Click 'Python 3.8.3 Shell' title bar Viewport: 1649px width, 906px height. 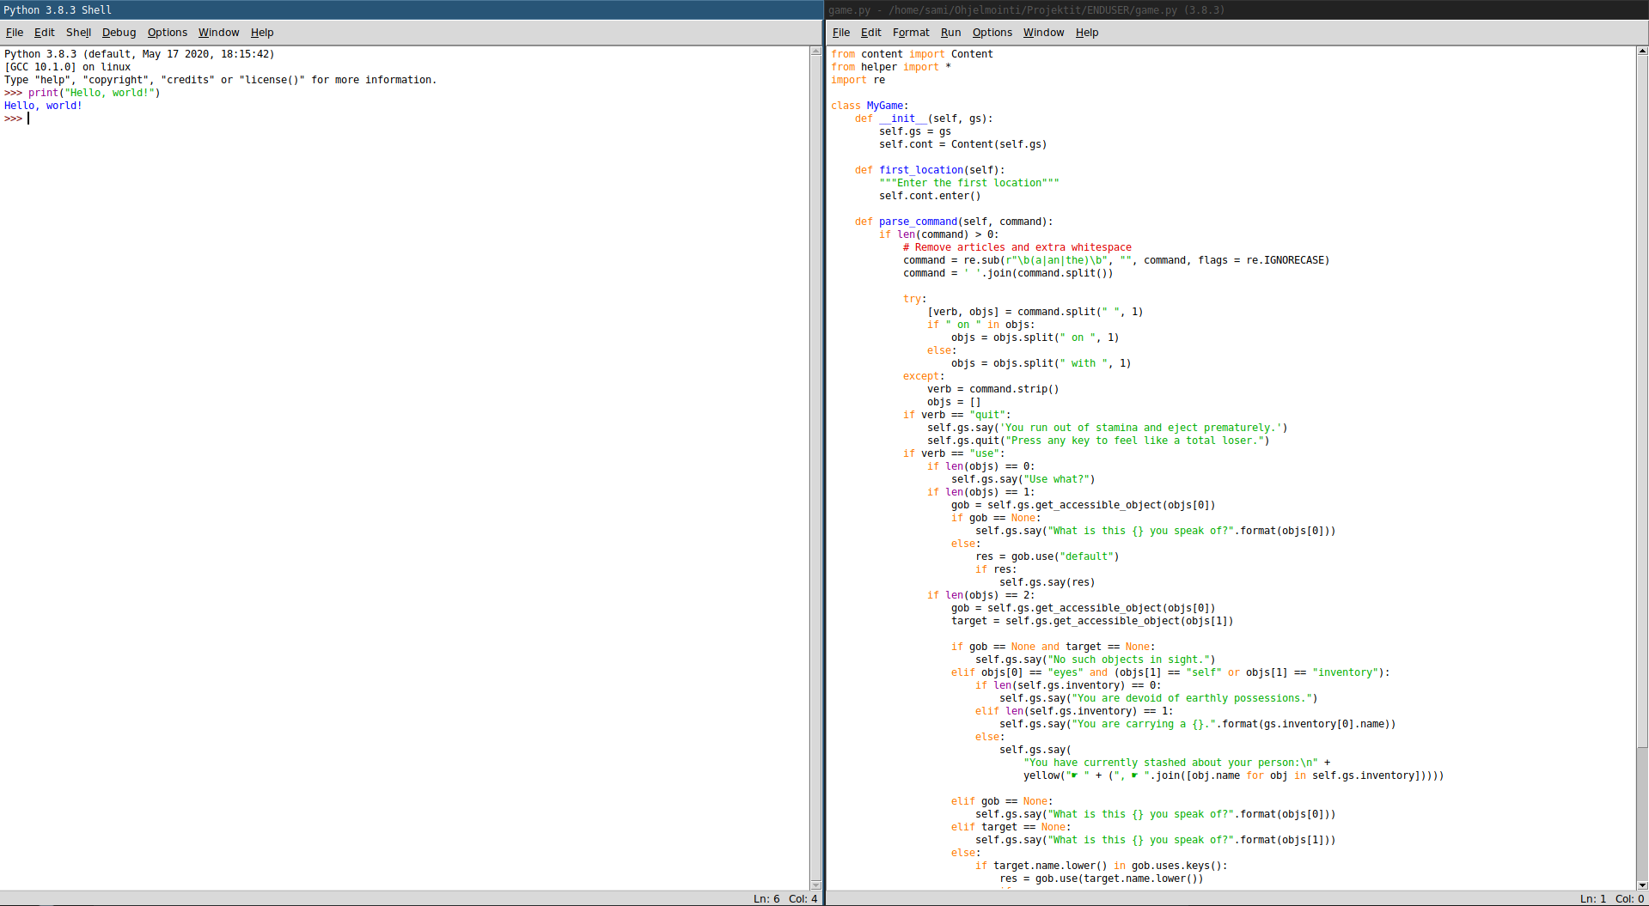tap(412, 9)
